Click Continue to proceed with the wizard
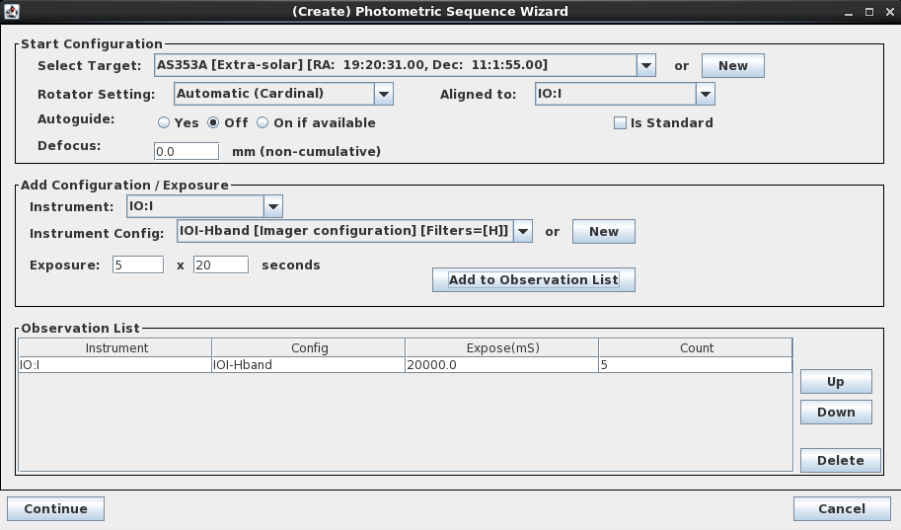 click(55, 508)
